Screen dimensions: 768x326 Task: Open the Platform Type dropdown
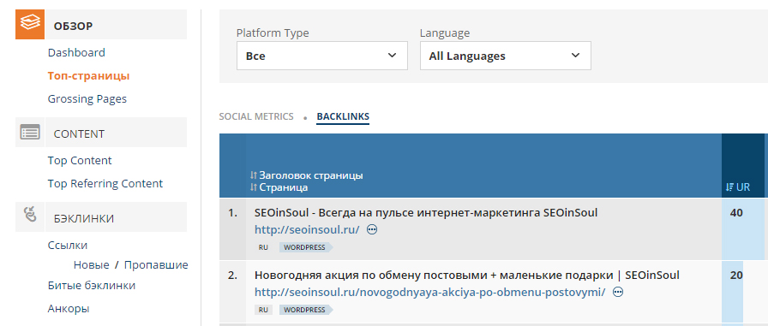(x=322, y=56)
